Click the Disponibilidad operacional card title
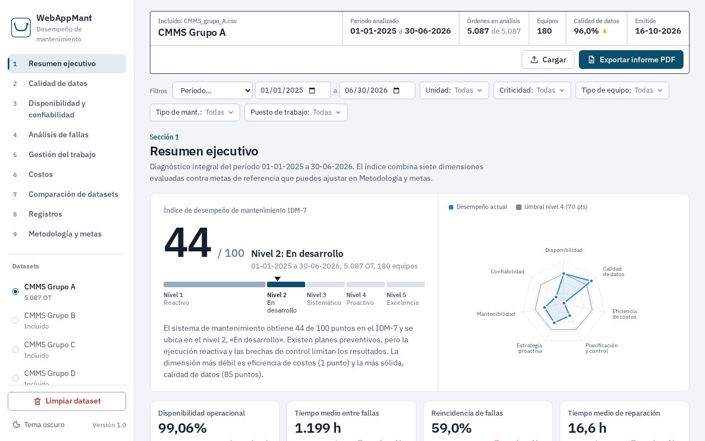 tap(202, 413)
